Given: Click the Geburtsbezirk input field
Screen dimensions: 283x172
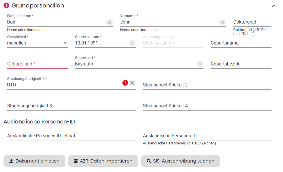Looking at the screenshot, I should [241, 64].
